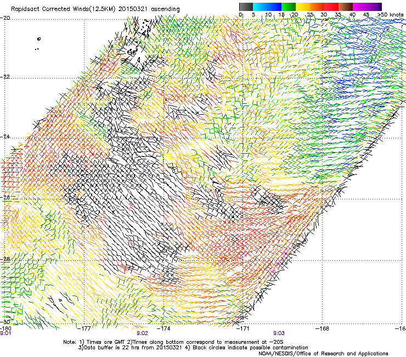Screen dimensions: 406x357
Task: Click the purple '9:02' time label
Action: (142, 333)
